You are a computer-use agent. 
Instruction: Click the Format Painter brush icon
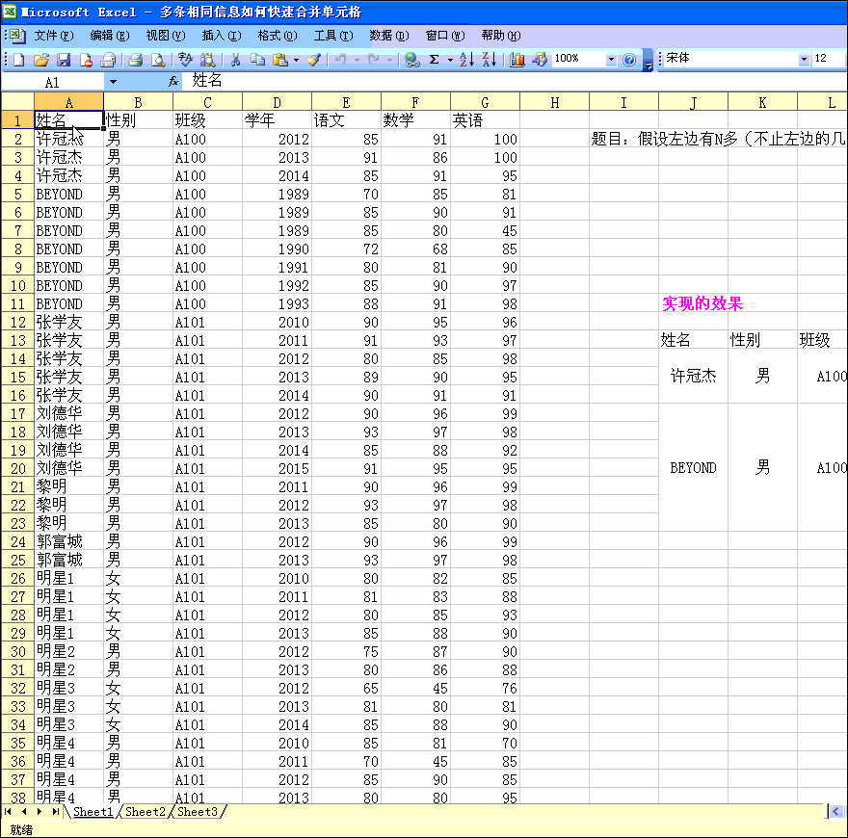click(313, 60)
